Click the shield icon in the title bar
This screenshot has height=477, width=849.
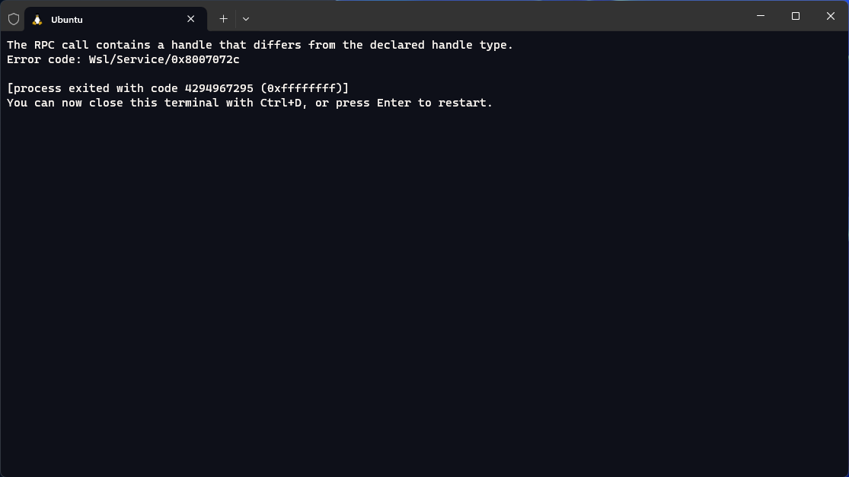[12, 18]
